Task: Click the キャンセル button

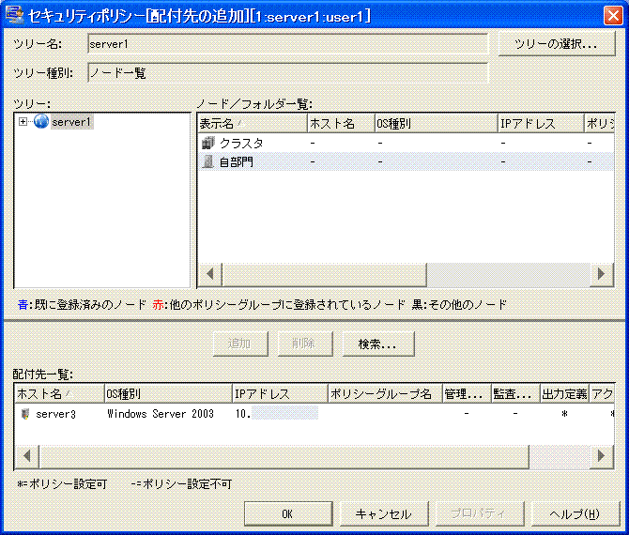Action: pyautogui.click(x=384, y=513)
